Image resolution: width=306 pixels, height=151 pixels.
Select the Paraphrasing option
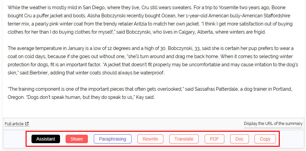click(x=112, y=139)
